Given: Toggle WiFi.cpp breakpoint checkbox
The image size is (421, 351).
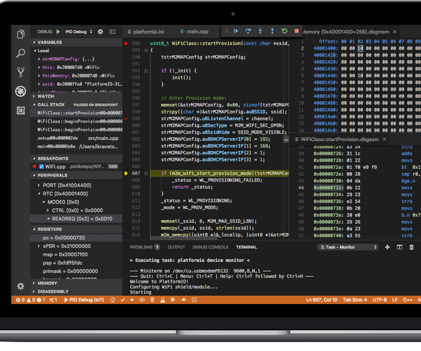Looking at the screenshot, I should coord(42,167).
